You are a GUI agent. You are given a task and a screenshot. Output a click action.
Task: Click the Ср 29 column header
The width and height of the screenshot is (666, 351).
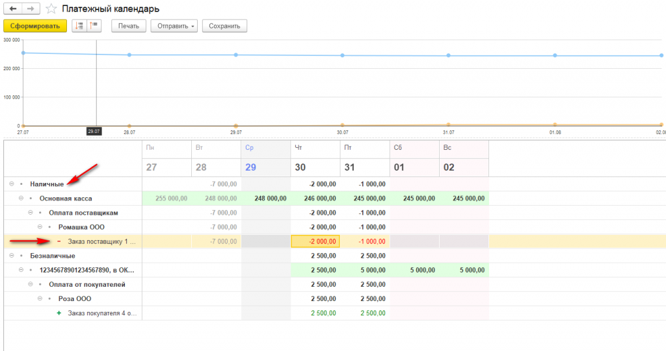[266, 158]
